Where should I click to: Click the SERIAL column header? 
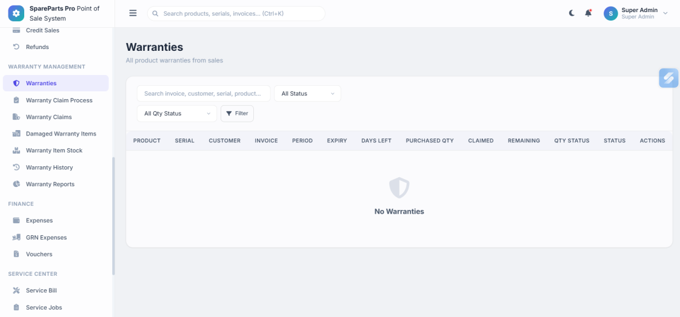click(185, 141)
